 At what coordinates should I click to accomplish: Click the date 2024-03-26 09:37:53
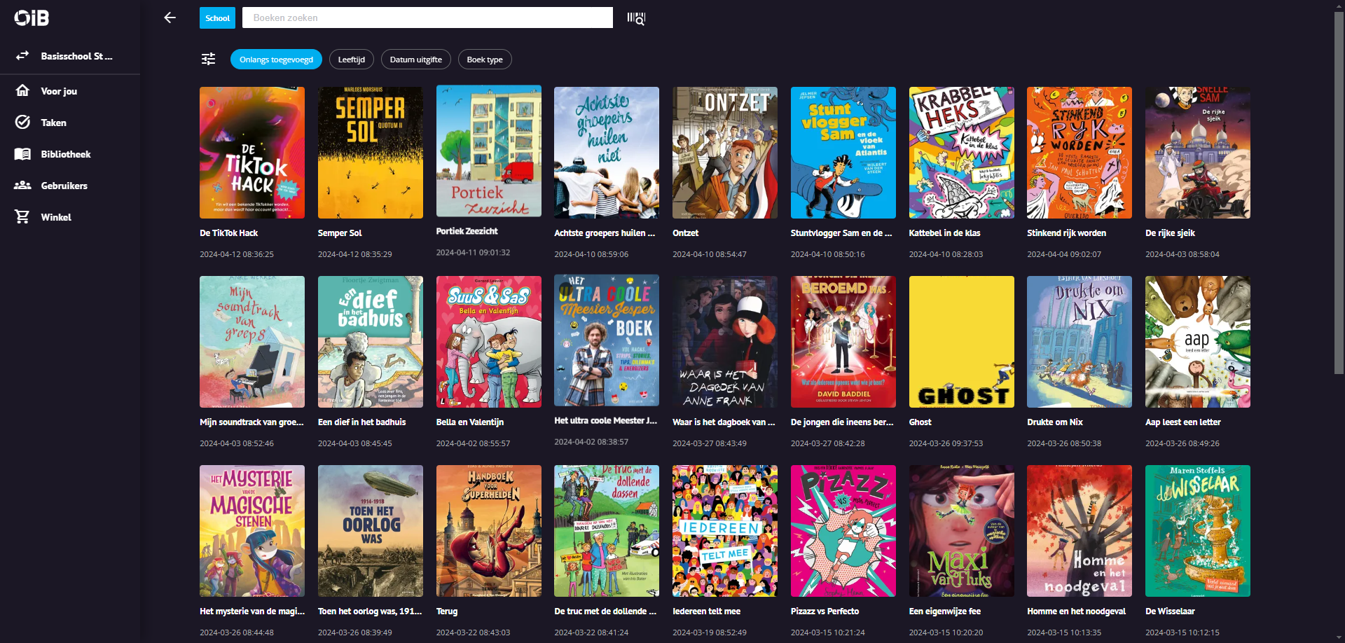946,443
